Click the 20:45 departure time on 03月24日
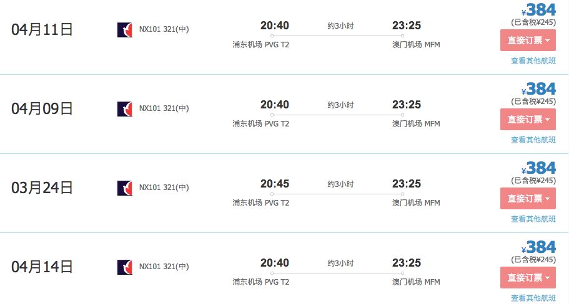This screenshot has width=569, height=304. point(275,184)
